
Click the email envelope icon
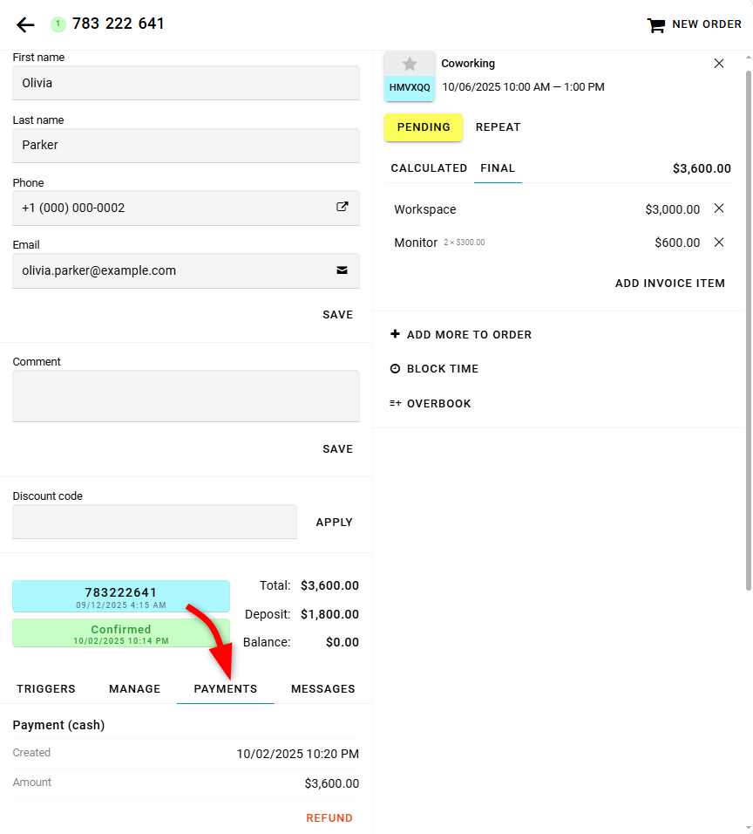(x=343, y=270)
